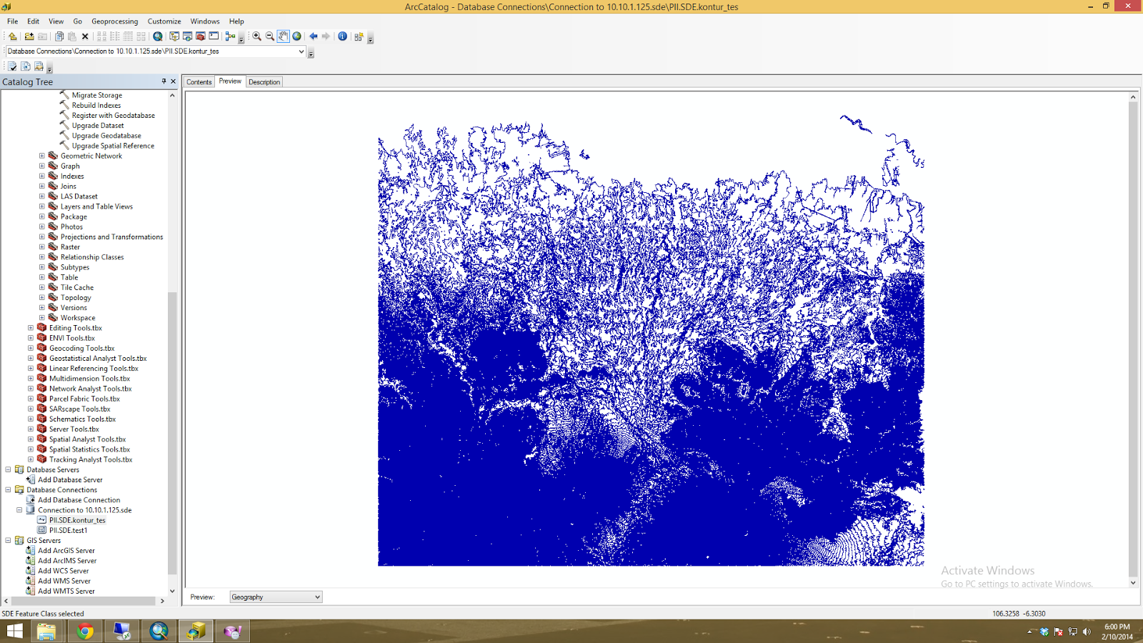This screenshot has height=643, width=1143.
Task: Click the Go Back navigation arrow
Action: [314, 36]
